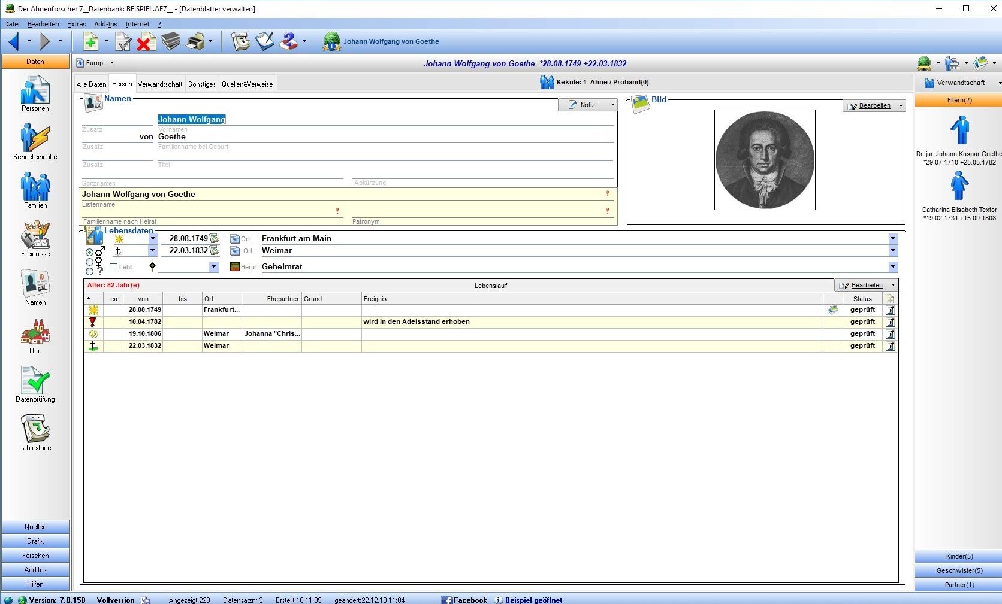Open the Extras menu
Image resolution: width=1002 pixels, height=604 pixels.
pyautogui.click(x=76, y=24)
